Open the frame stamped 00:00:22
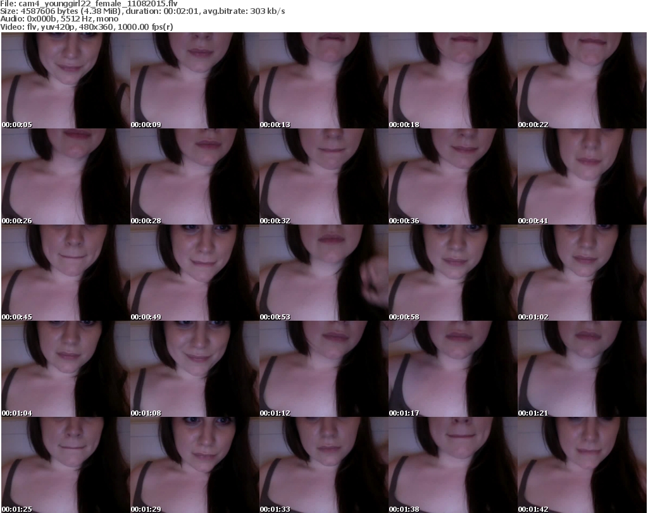648x513 pixels. (582, 80)
